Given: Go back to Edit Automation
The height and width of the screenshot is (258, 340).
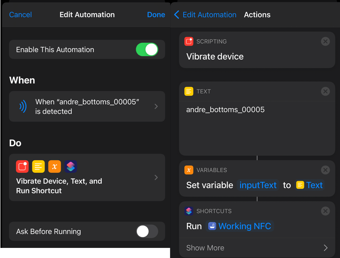Looking at the screenshot, I should 205,15.
